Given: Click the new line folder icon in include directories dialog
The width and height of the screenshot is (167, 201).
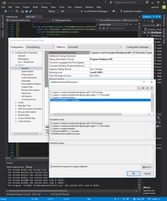Looking at the screenshot, I should click(x=139, y=88).
